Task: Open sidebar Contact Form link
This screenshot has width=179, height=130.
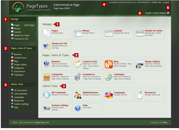Action: [x=20, y=58]
